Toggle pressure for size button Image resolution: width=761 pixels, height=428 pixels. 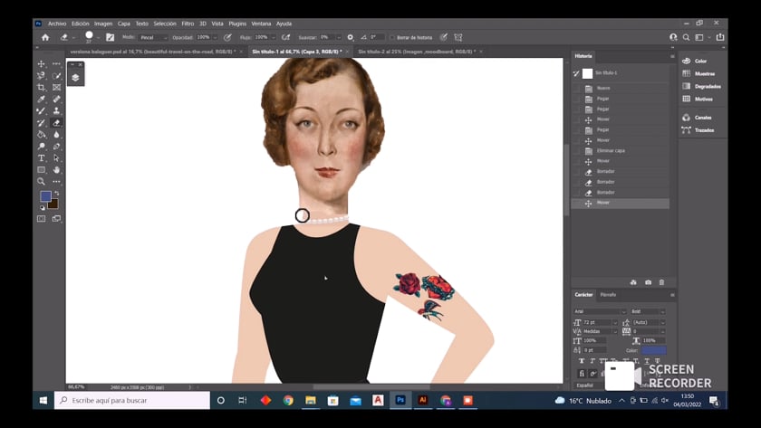coord(443,37)
